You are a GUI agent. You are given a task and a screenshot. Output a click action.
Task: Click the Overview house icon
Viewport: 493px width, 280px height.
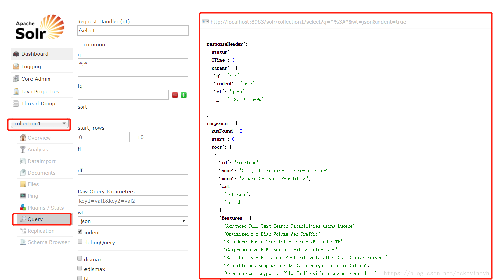23,137
